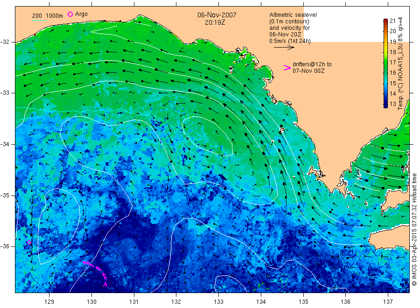
Task: Click the 21 label on the color bar
Action: [x=392, y=21]
